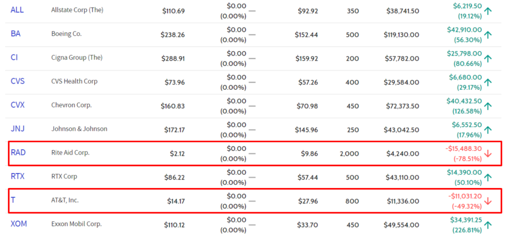Image resolution: width=507 pixels, height=238 pixels.
Task: Open the ALL ticker symbol link
Action: [x=17, y=10]
